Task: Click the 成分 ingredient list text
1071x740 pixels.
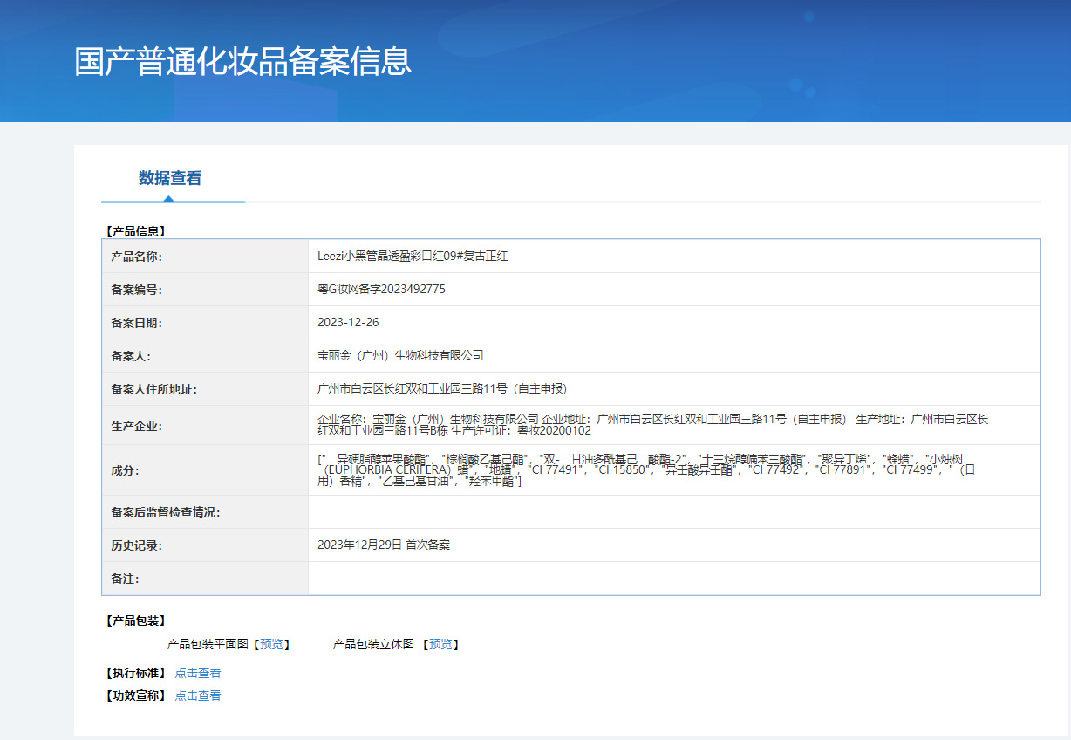Action: (645, 469)
